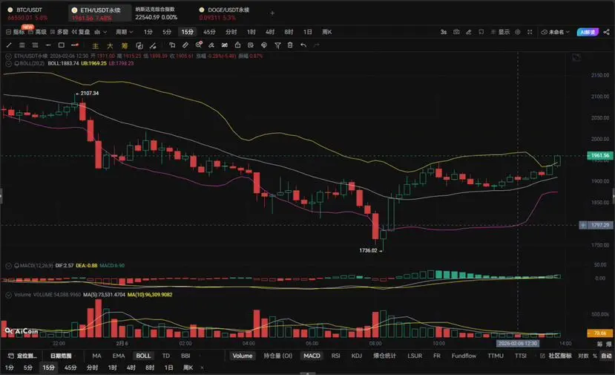This screenshot has height=375, width=615.
Task: Click the magnifier zoom tool icon
Action: click(x=199, y=45)
